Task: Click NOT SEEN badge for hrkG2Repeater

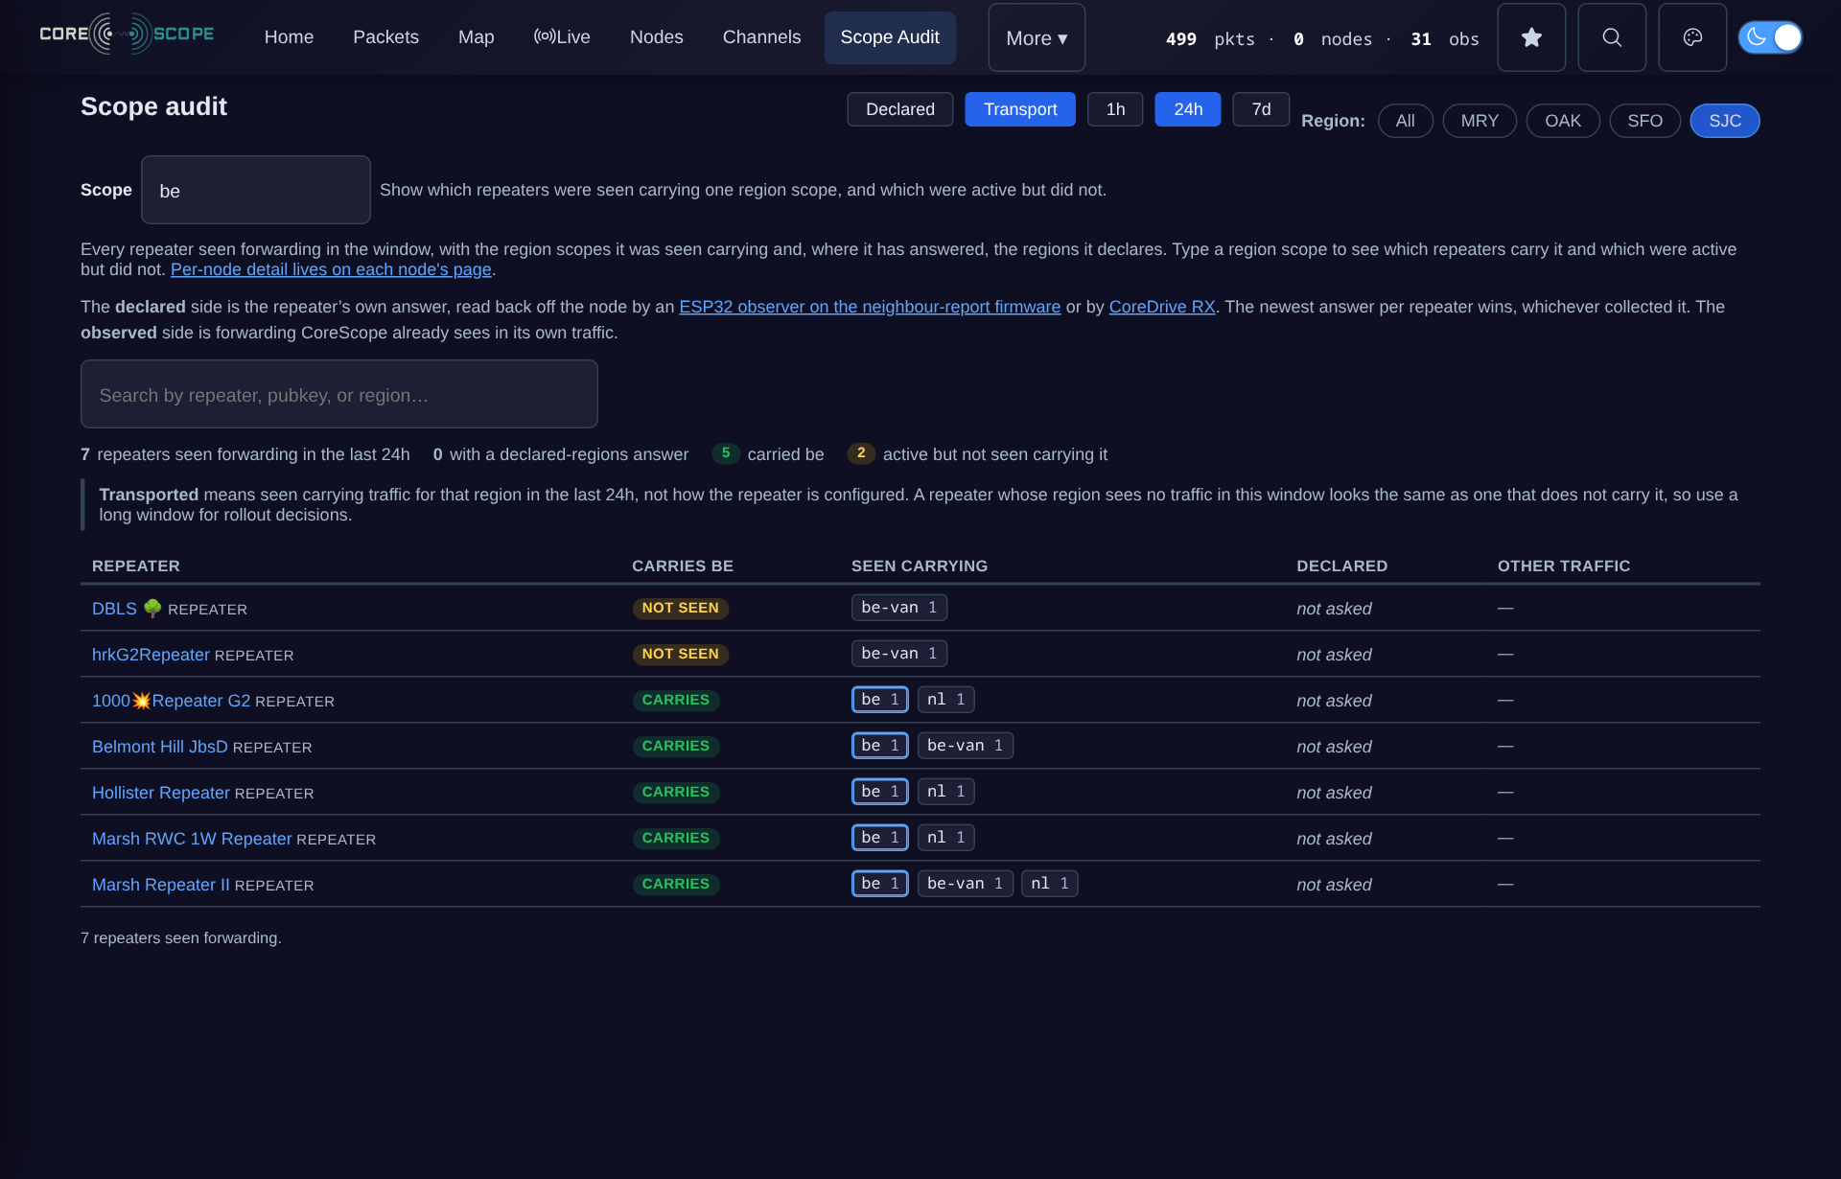Action: click(681, 654)
